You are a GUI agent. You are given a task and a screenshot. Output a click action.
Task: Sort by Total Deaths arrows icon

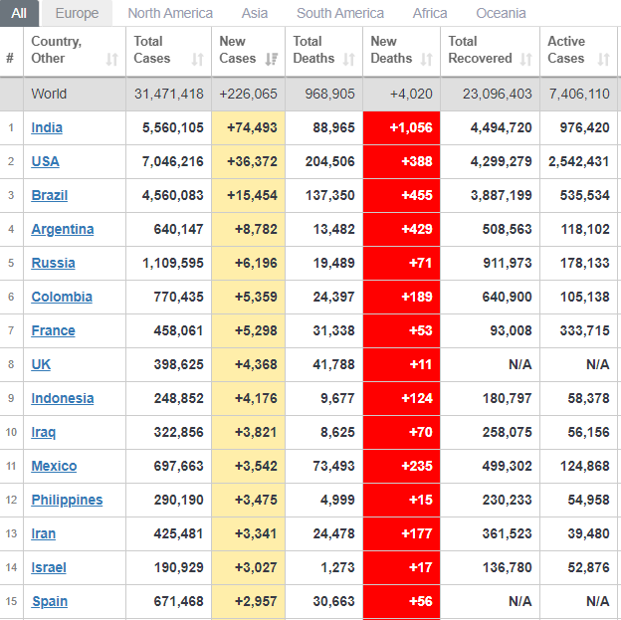point(349,60)
